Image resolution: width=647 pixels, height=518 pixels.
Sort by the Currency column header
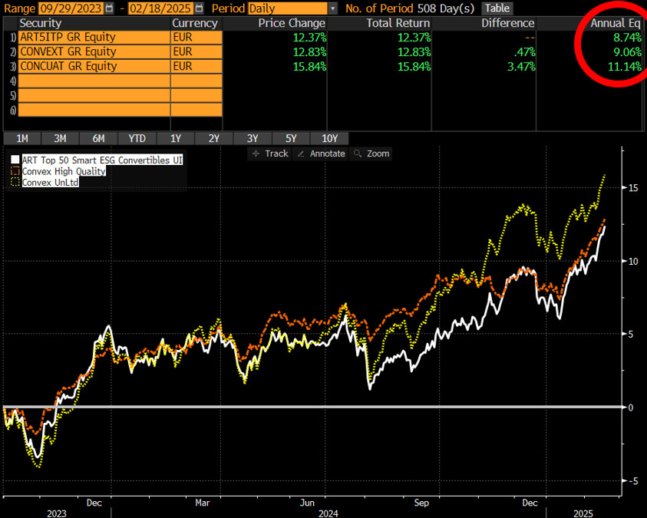[195, 23]
